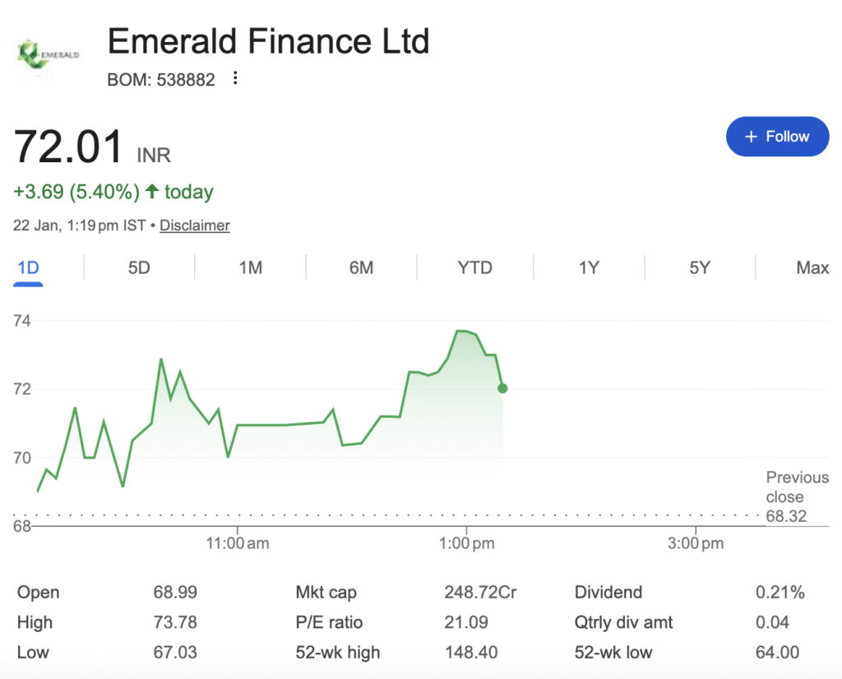View the 1Y chart range
This screenshot has height=679, width=842.
pyautogui.click(x=589, y=268)
